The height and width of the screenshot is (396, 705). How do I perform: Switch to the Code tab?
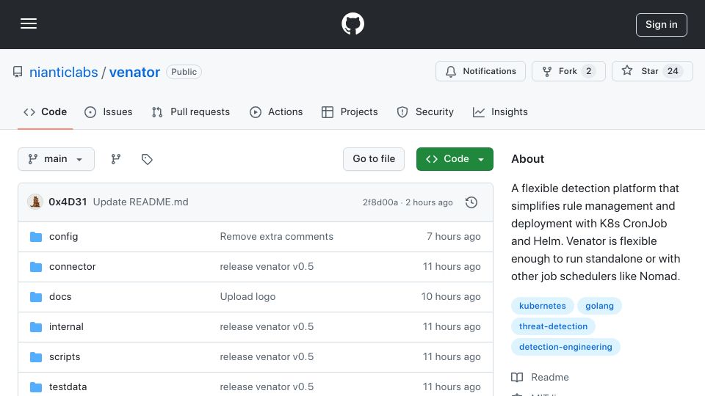point(45,111)
